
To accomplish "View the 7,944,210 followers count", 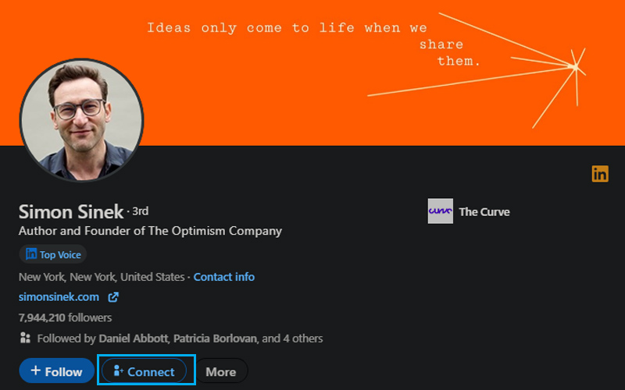I will coord(65,317).
